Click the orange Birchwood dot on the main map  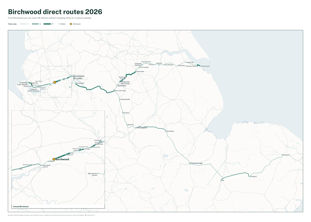(55, 82)
